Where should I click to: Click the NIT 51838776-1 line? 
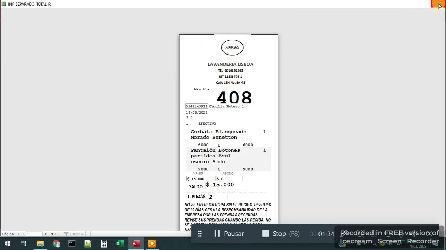(230, 77)
